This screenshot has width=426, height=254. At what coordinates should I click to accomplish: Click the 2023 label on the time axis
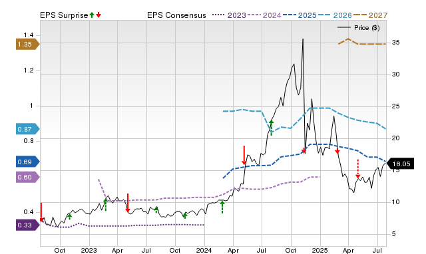[89, 250]
